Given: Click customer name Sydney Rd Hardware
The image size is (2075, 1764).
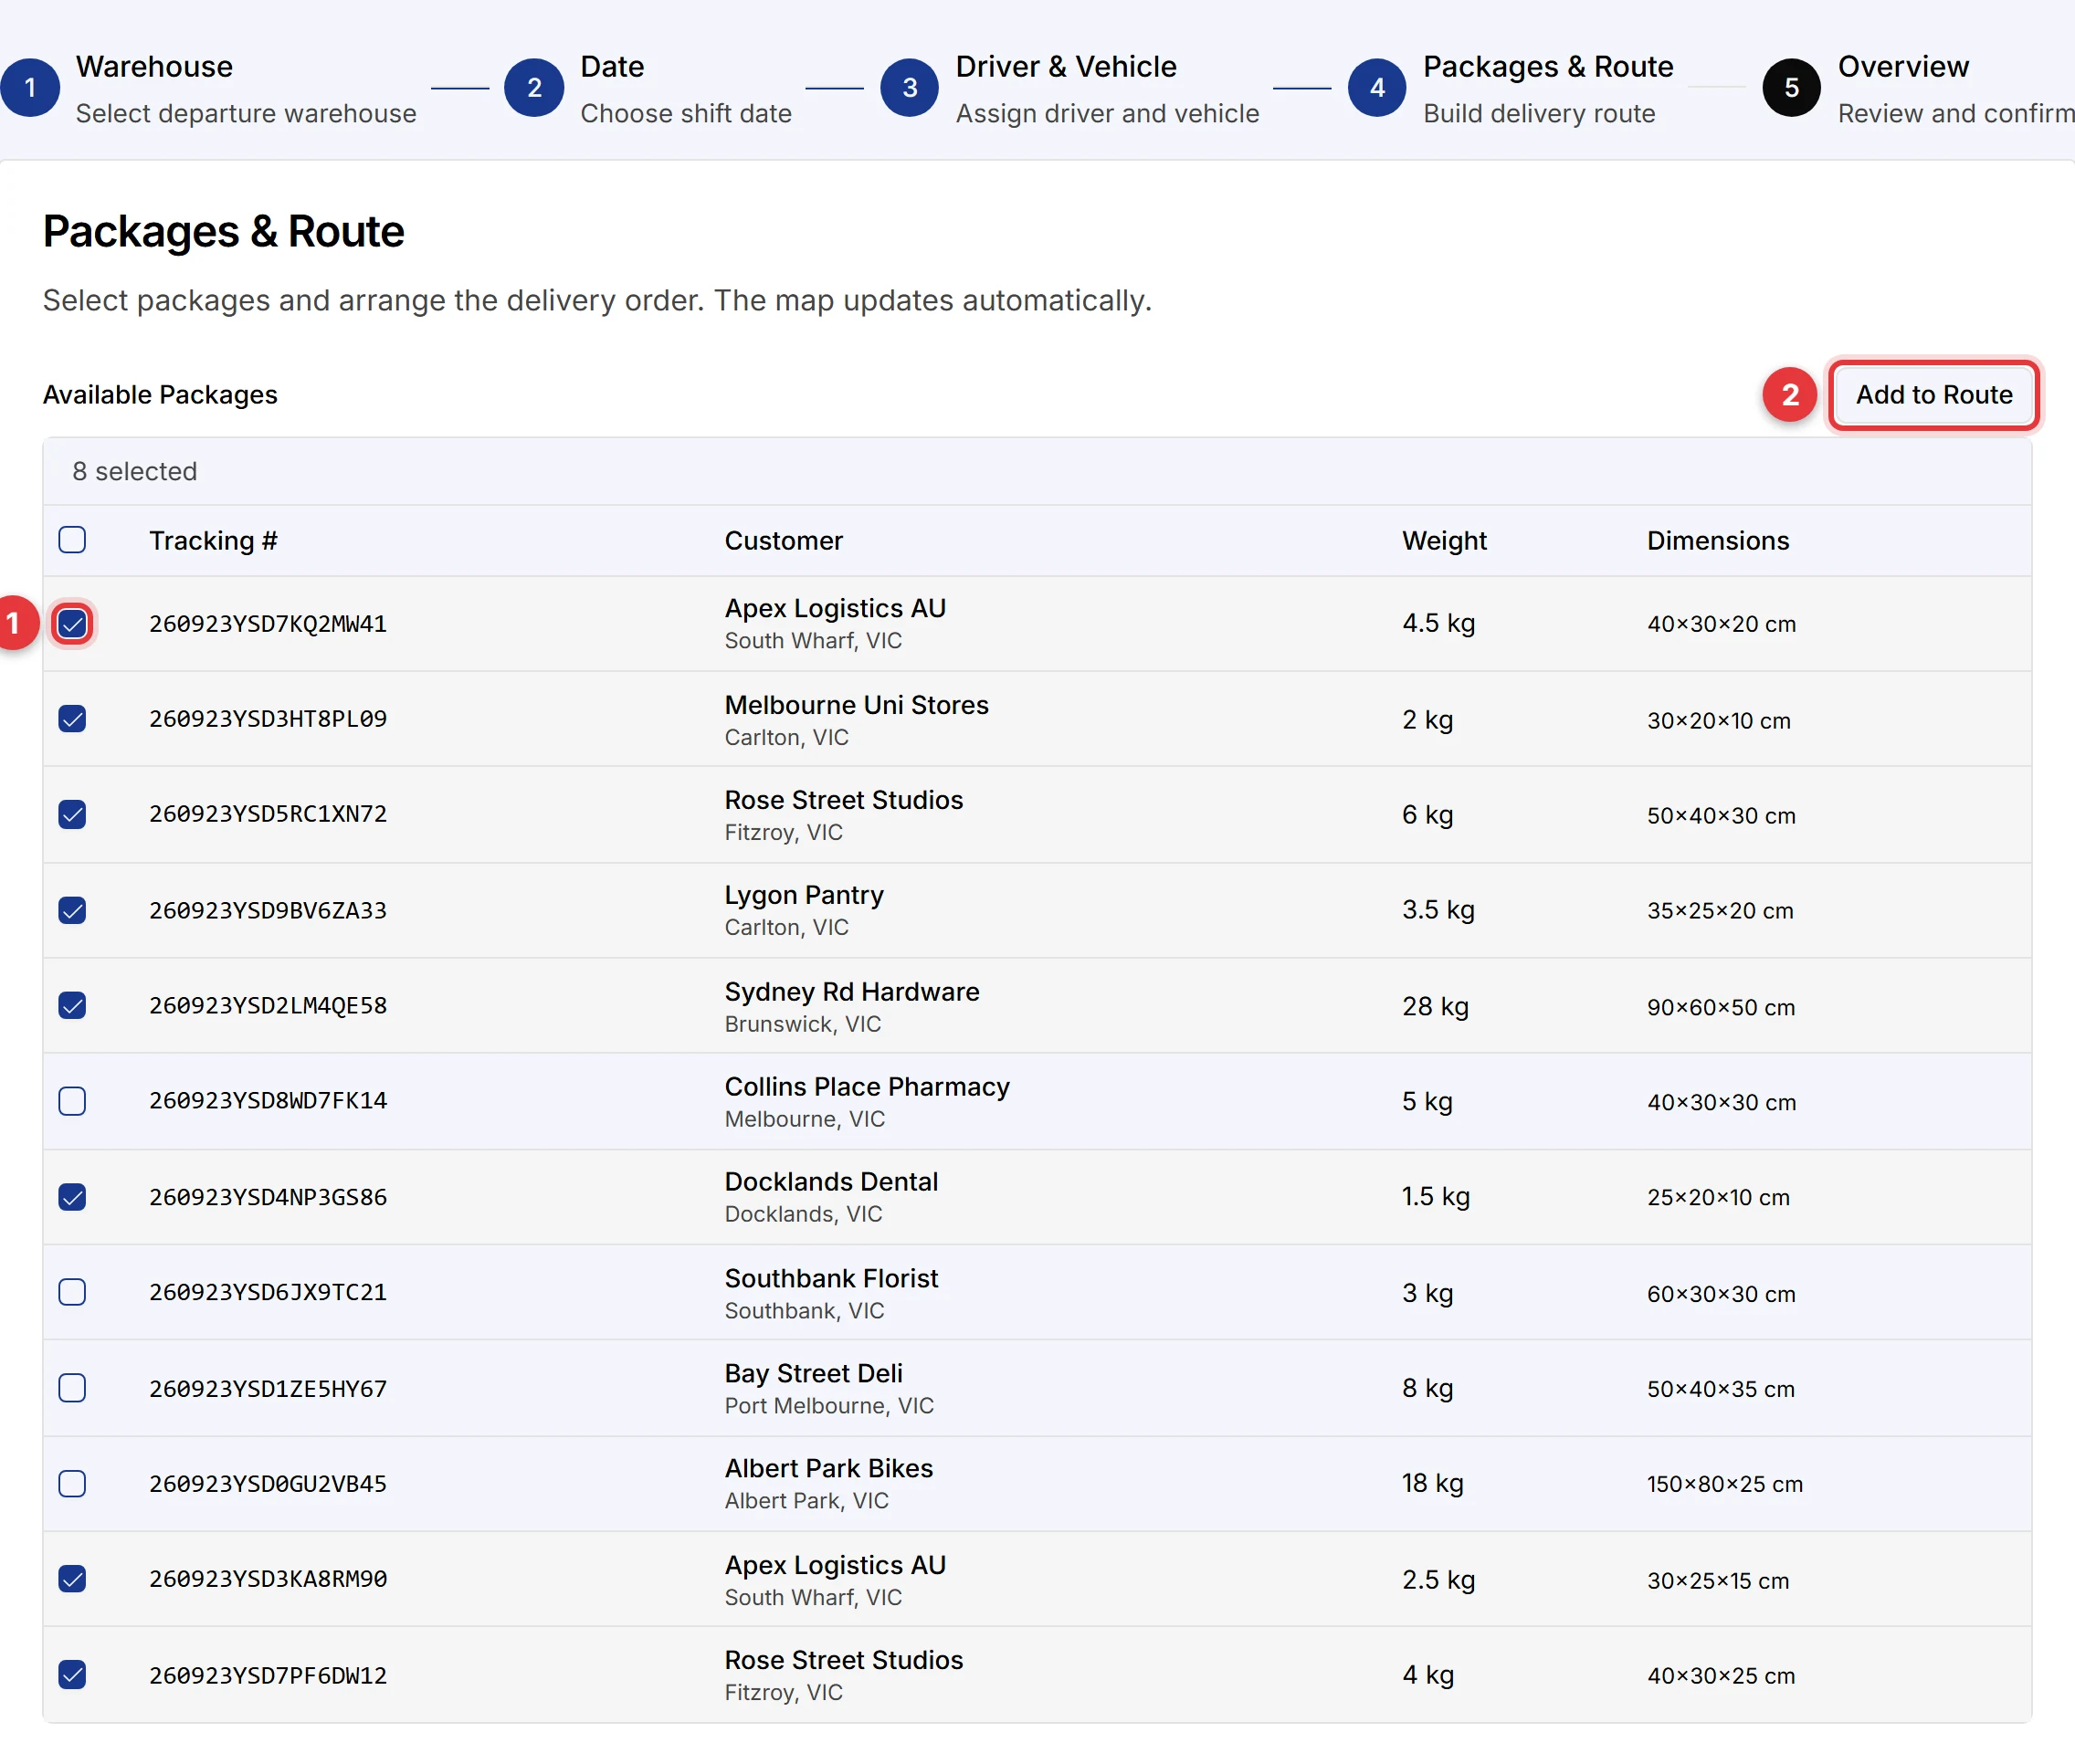Looking at the screenshot, I should 852,992.
